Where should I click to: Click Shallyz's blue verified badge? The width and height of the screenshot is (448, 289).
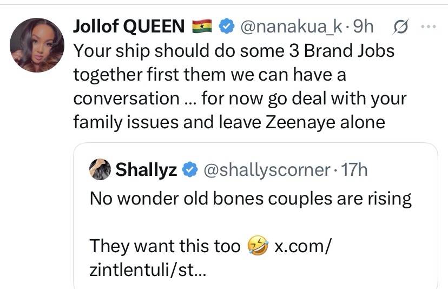(x=190, y=169)
